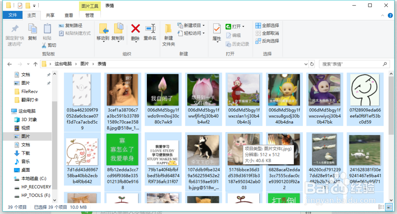The width and height of the screenshot is (397, 214).
Task: Click Select all (全部选择)
Action: point(267,25)
